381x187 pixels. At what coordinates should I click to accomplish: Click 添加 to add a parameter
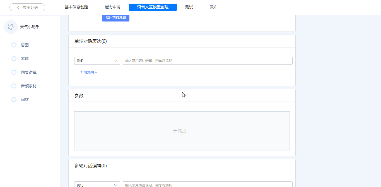tap(182, 131)
